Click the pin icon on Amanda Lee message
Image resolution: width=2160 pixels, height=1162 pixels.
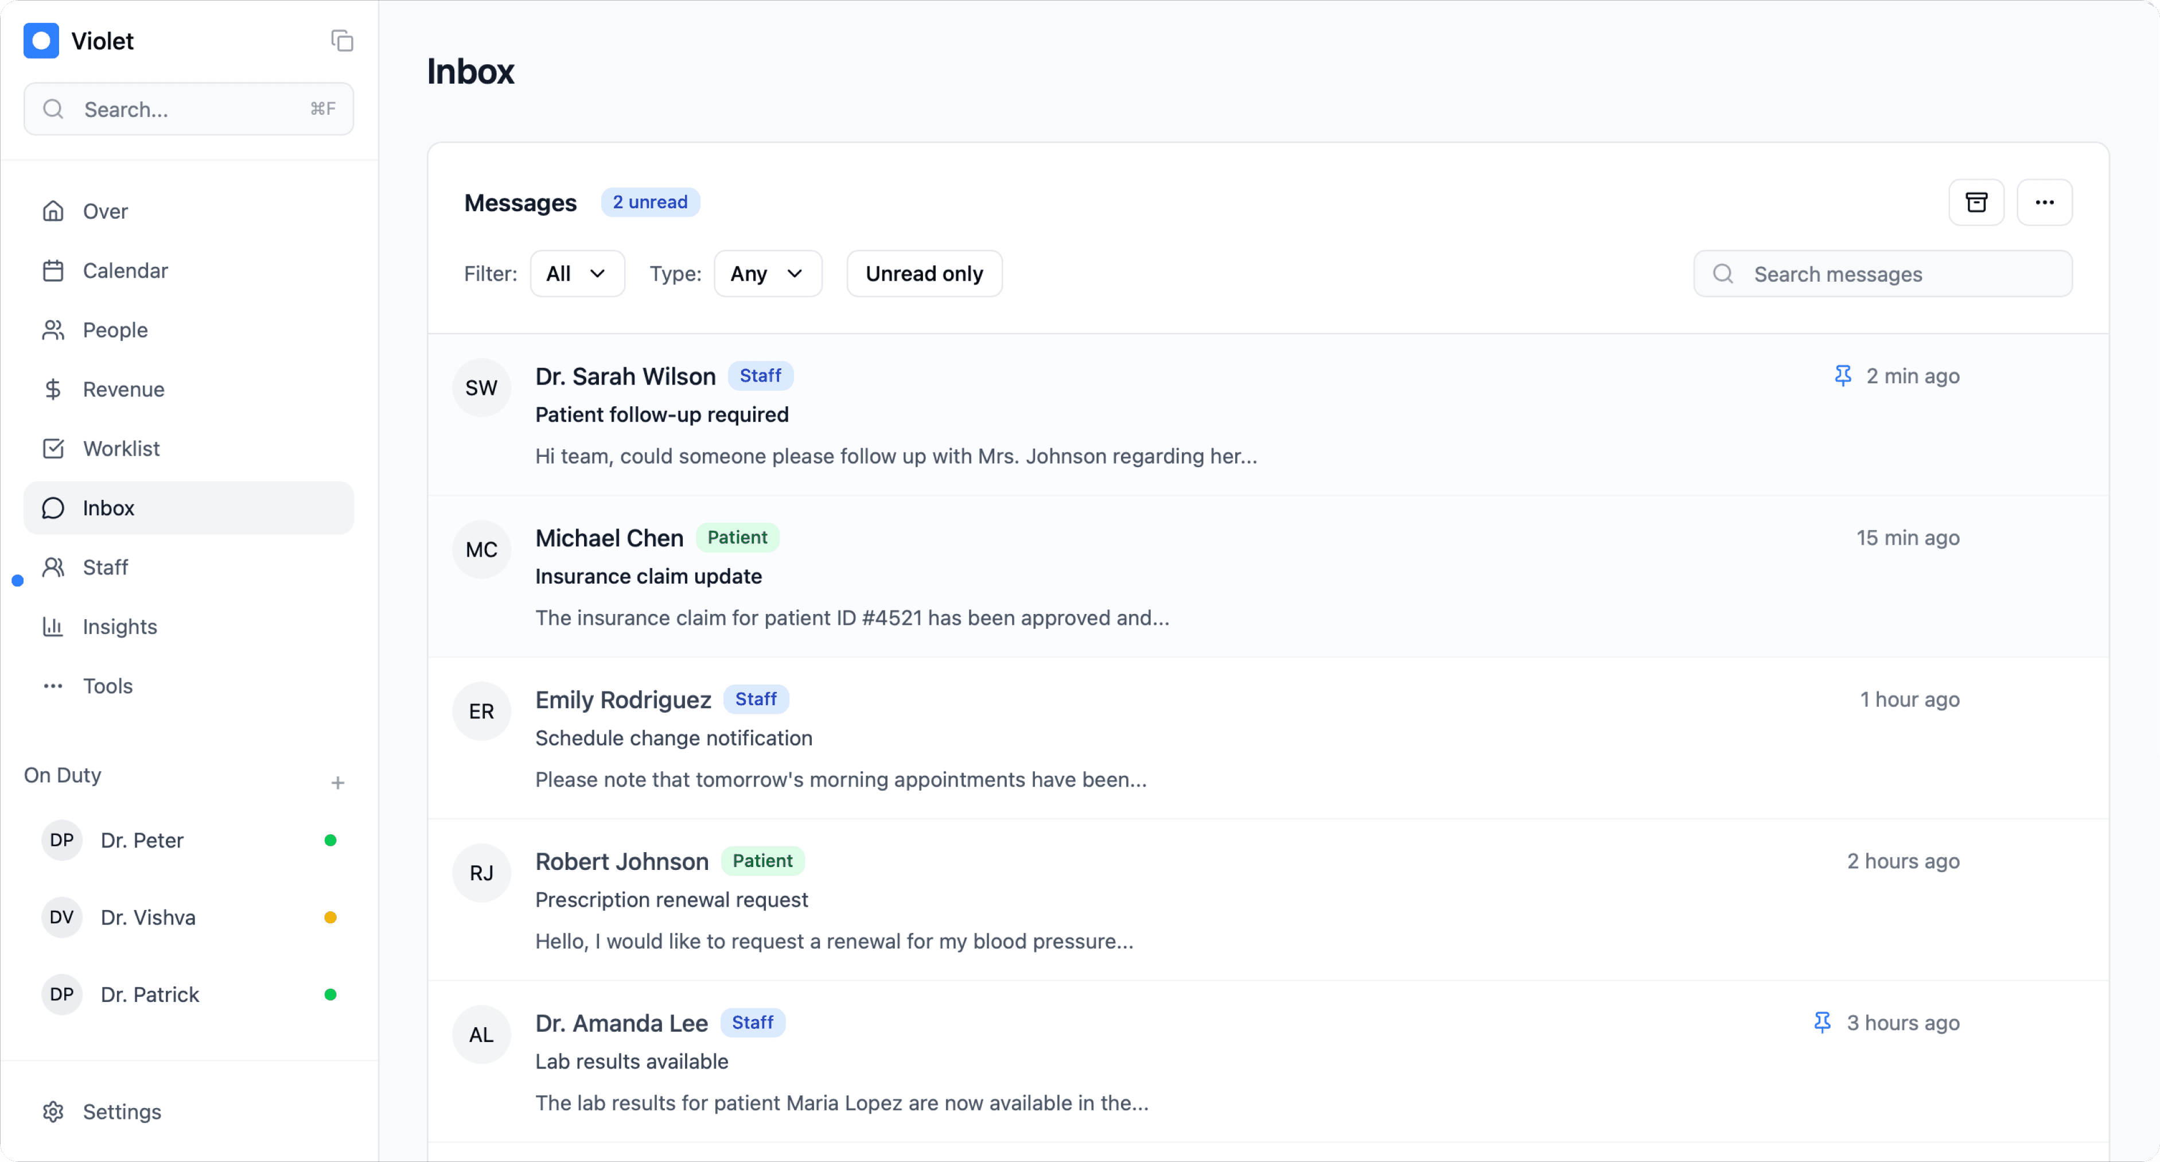[1822, 1023]
